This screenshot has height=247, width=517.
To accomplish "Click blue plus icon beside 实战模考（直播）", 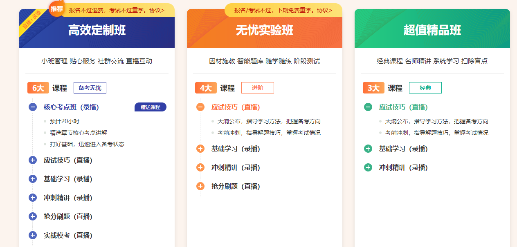I will (33, 235).
